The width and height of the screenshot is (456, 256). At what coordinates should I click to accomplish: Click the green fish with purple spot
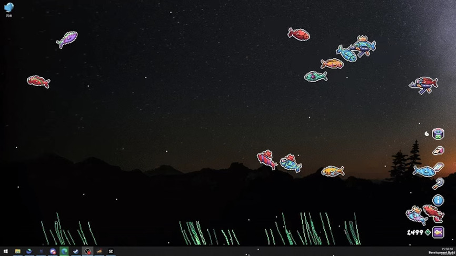315,76
